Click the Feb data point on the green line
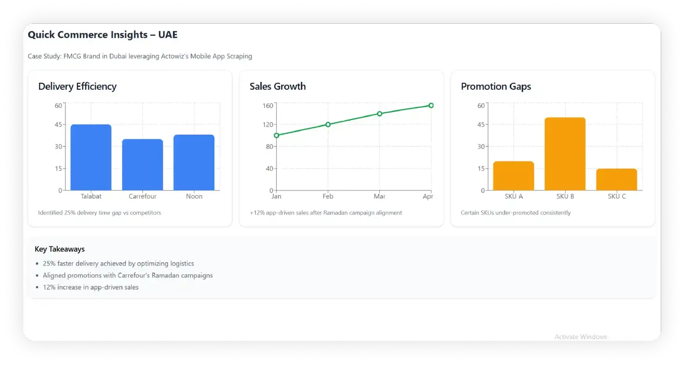The width and height of the screenshot is (685, 365). [x=328, y=125]
